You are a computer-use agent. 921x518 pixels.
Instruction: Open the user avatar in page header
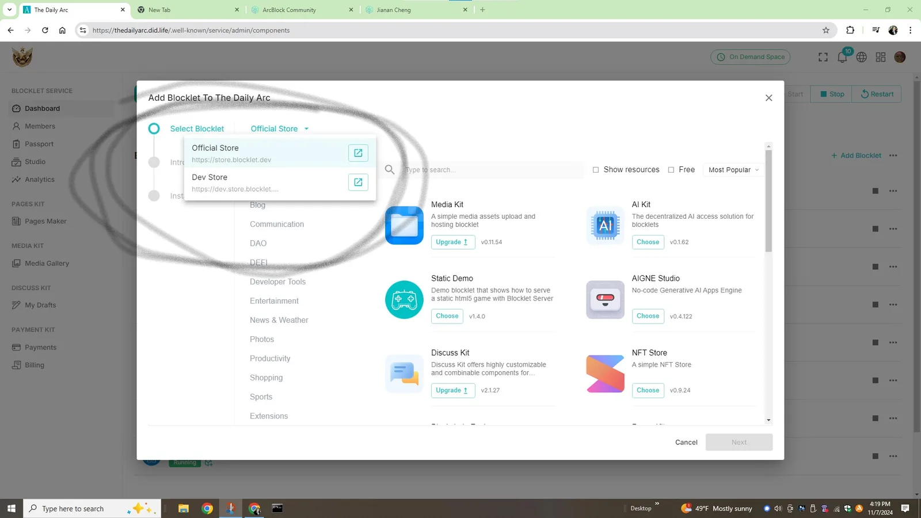[x=900, y=57]
